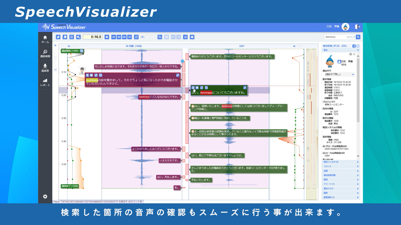Expand the 編集箇所 (3) section
The width and height of the screenshot is (401, 225).
341,197
